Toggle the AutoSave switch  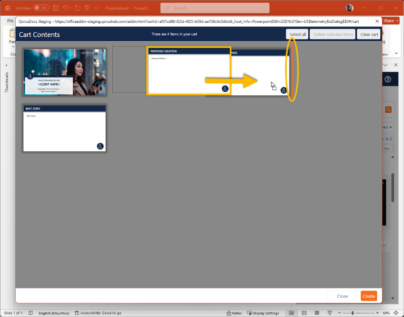point(41,8)
